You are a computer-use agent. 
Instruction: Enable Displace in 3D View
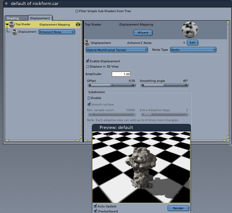coord(88,66)
